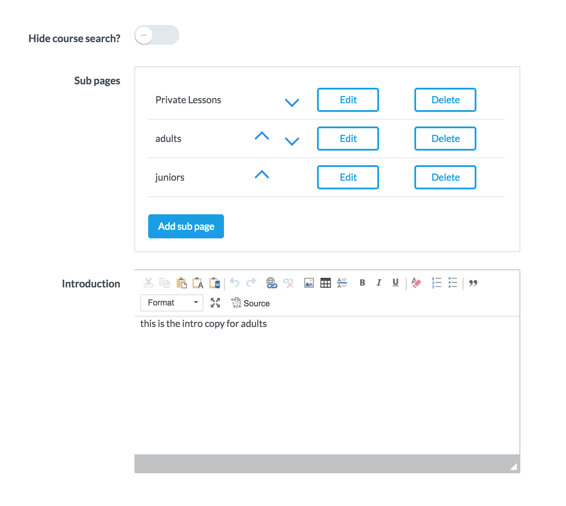Insert a link with the link icon
Screen dimensions: 566x506
pos(271,283)
